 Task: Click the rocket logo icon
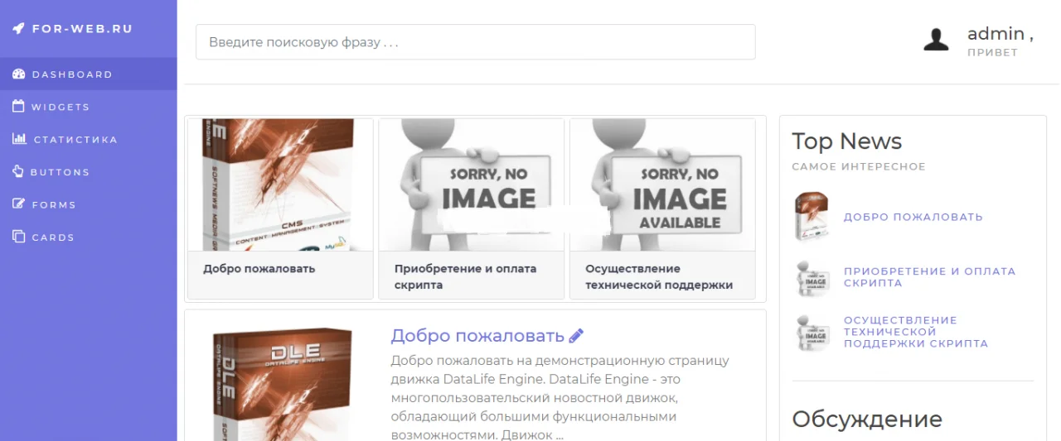[x=18, y=28]
